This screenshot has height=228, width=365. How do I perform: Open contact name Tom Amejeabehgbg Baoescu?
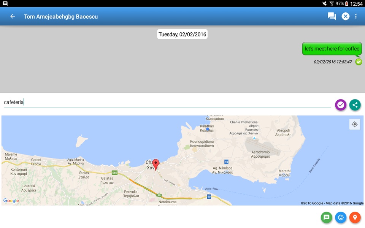click(61, 16)
